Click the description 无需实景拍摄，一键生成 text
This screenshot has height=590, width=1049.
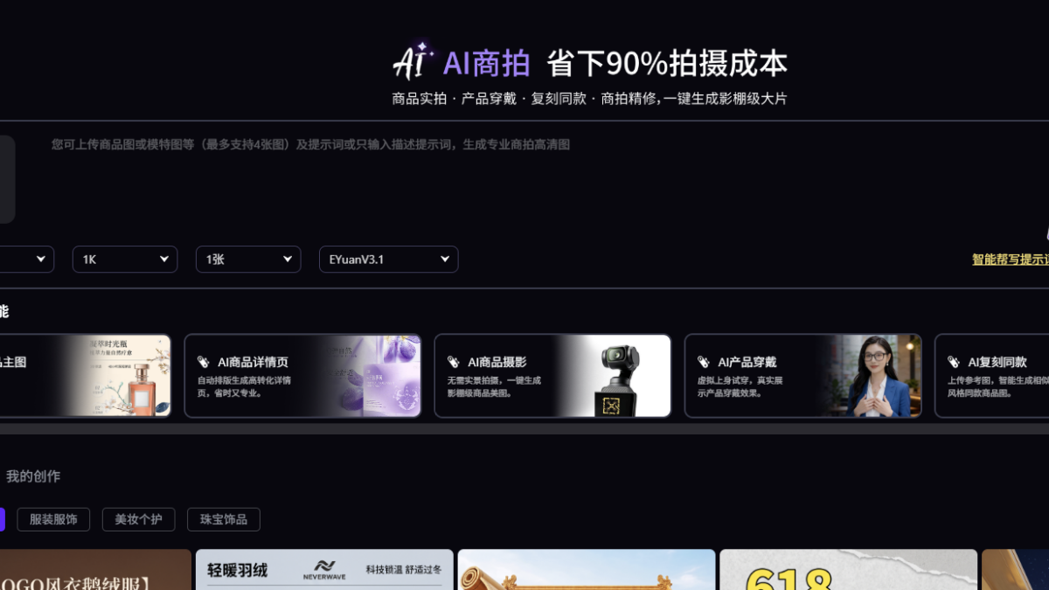pyautogui.click(x=494, y=380)
